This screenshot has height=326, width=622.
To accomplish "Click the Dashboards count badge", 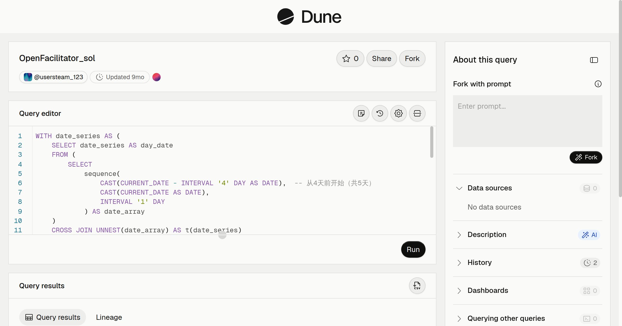I will tap(590, 291).
